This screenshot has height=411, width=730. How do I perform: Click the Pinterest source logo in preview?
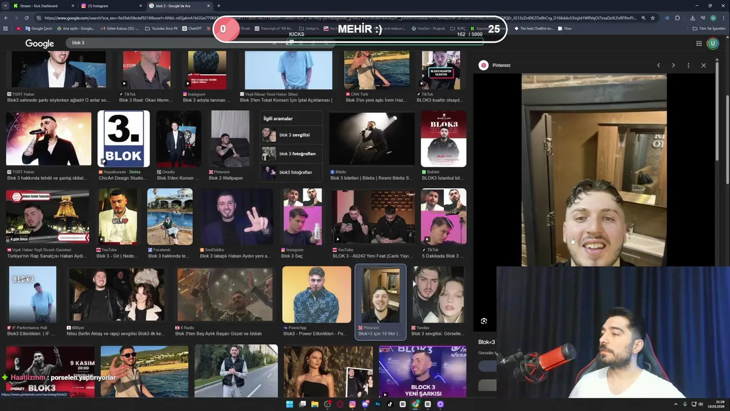click(484, 65)
